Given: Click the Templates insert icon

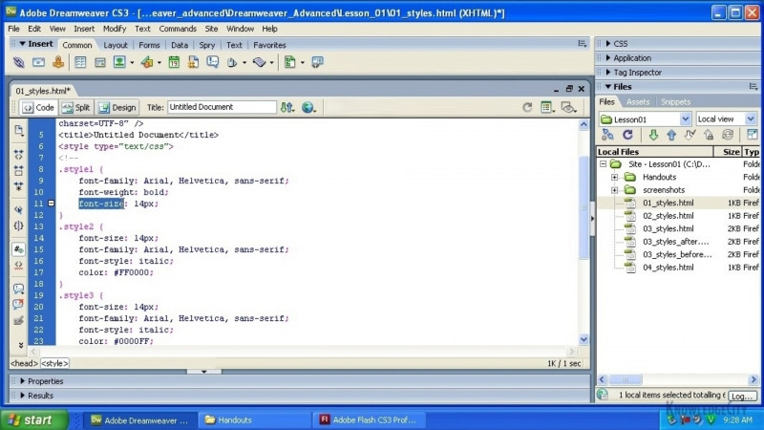Looking at the screenshot, I should tap(290, 62).
